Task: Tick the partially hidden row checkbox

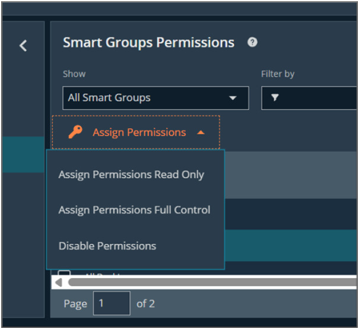Action: (64, 274)
